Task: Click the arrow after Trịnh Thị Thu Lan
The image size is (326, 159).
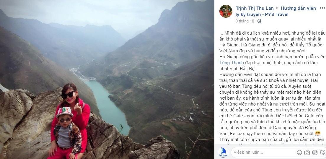Action: click(x=277, y=8)
